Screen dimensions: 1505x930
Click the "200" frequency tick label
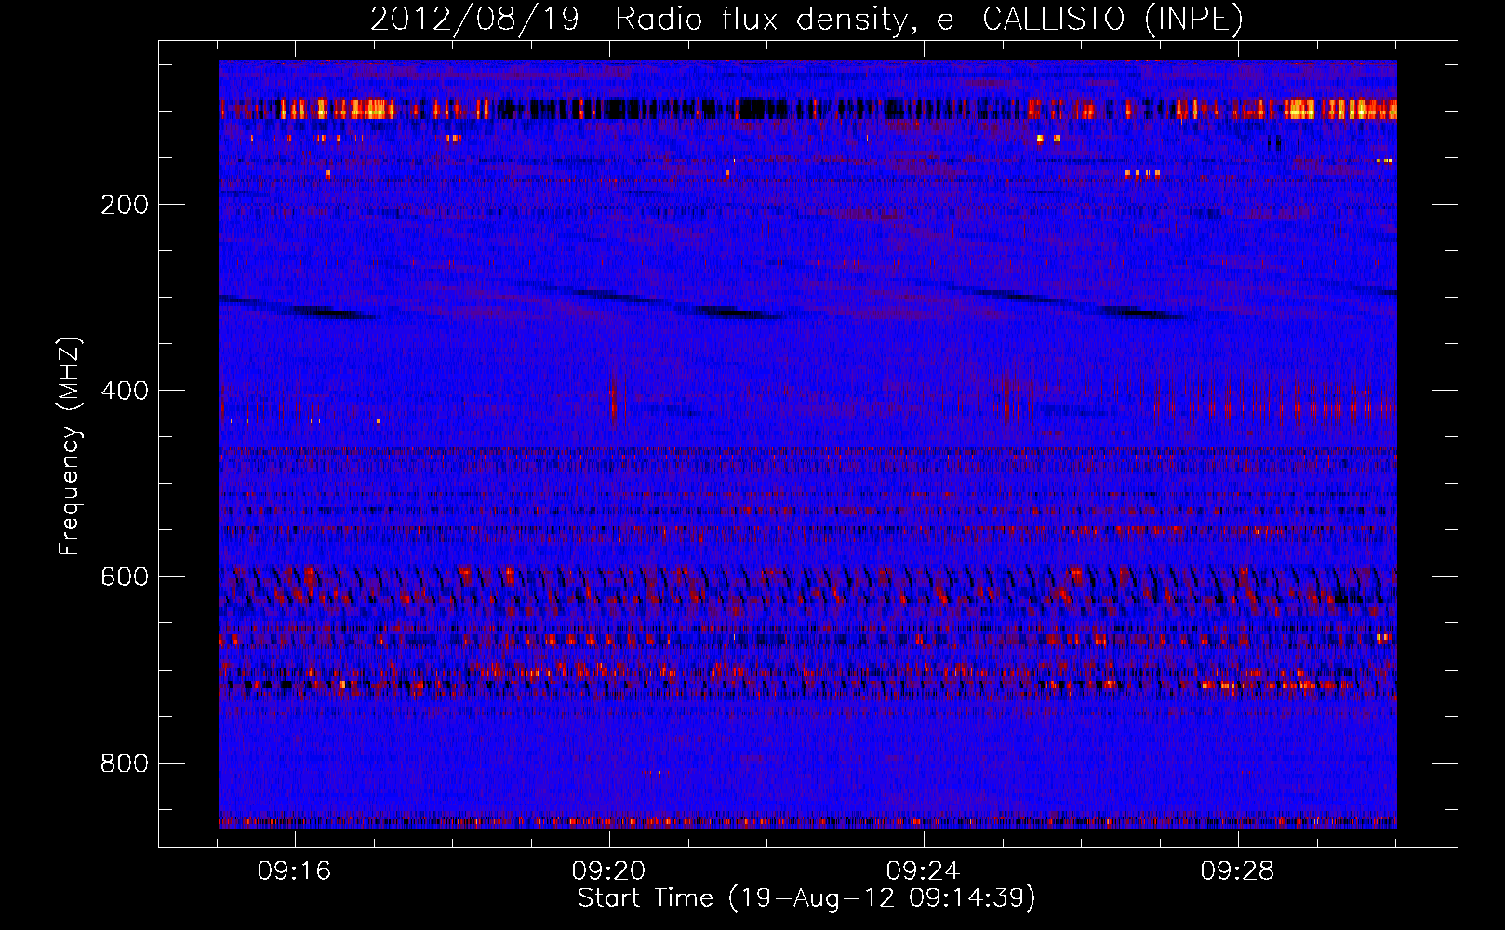click(125, 205)
